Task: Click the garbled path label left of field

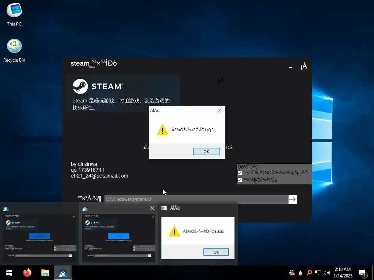Action: coord(90,199)
